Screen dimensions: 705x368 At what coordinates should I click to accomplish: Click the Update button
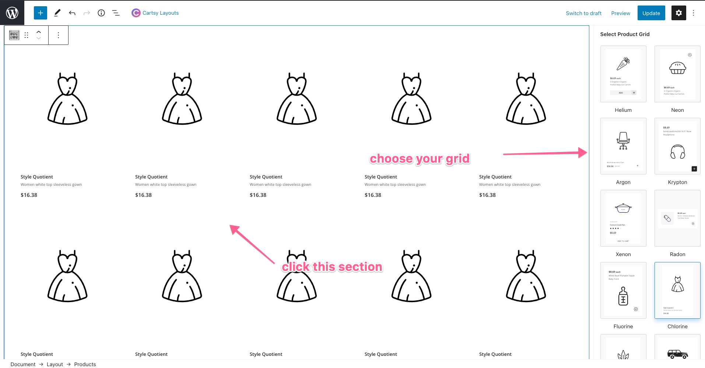click(651, 13)
